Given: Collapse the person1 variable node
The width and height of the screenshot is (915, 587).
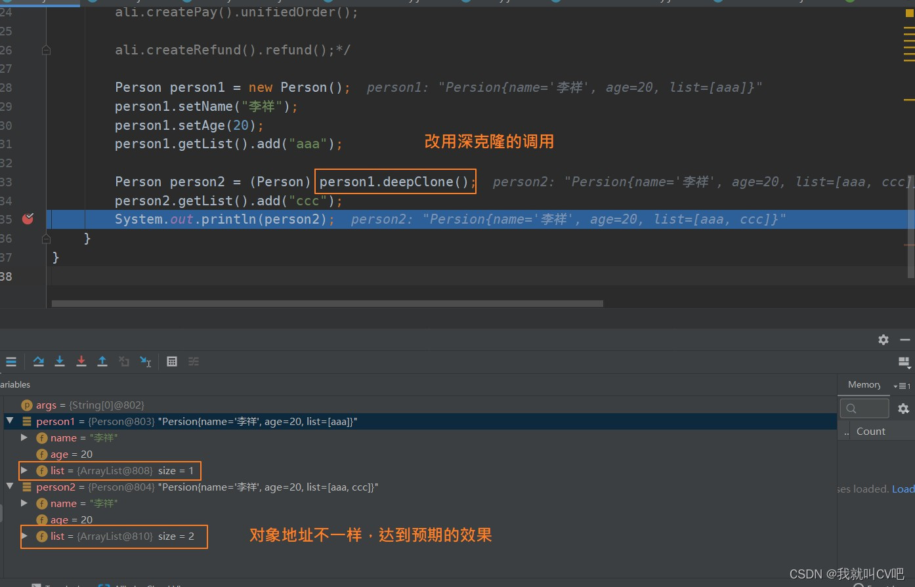Looking at the screenshot, I should (x=10, y=421).
